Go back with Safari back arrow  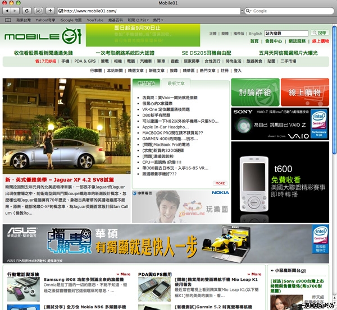[7, 11]
